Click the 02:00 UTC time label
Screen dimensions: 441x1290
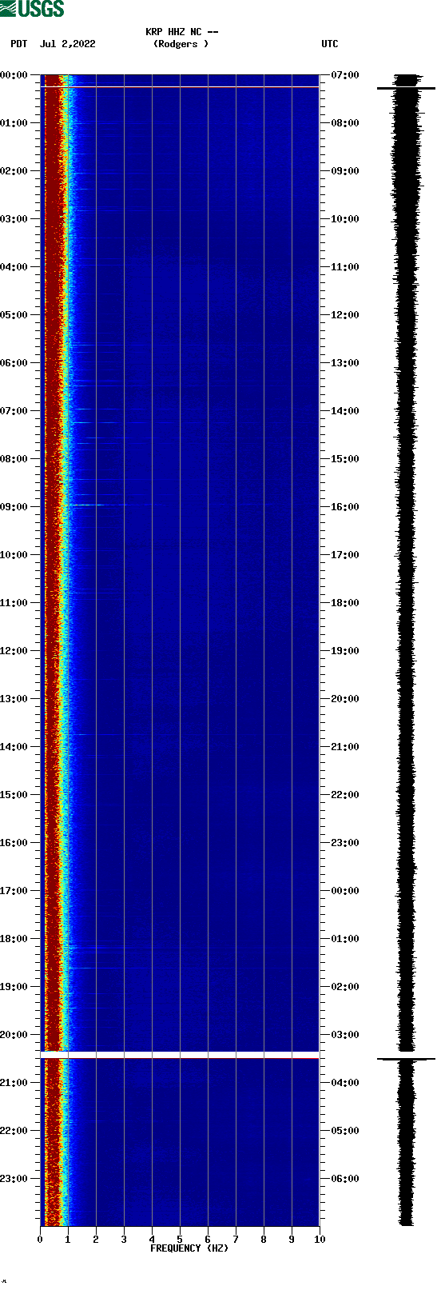coord(345,987)
